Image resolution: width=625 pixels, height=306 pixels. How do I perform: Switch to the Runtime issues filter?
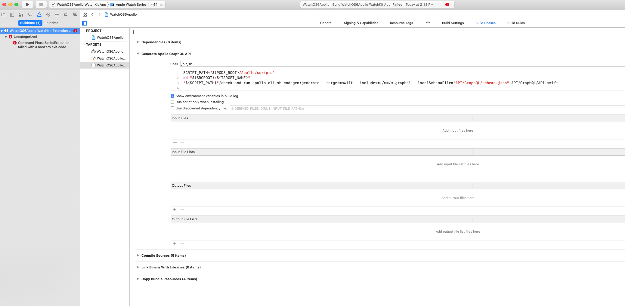[x=52, y=23]
